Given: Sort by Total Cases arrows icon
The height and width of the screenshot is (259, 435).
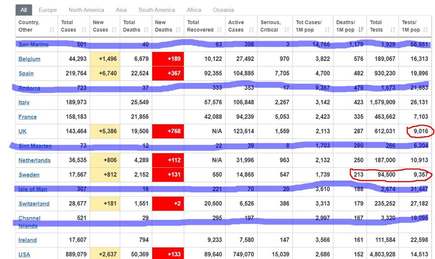Looking at the screenshot, I should click(x=84, y=30).
